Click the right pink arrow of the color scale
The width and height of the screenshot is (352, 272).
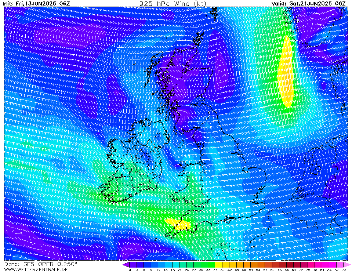(347, 265)
